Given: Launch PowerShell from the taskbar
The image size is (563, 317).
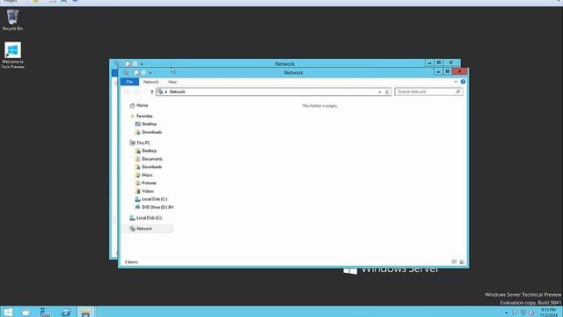Looking at the screenshot, I should tap(66, 312).
